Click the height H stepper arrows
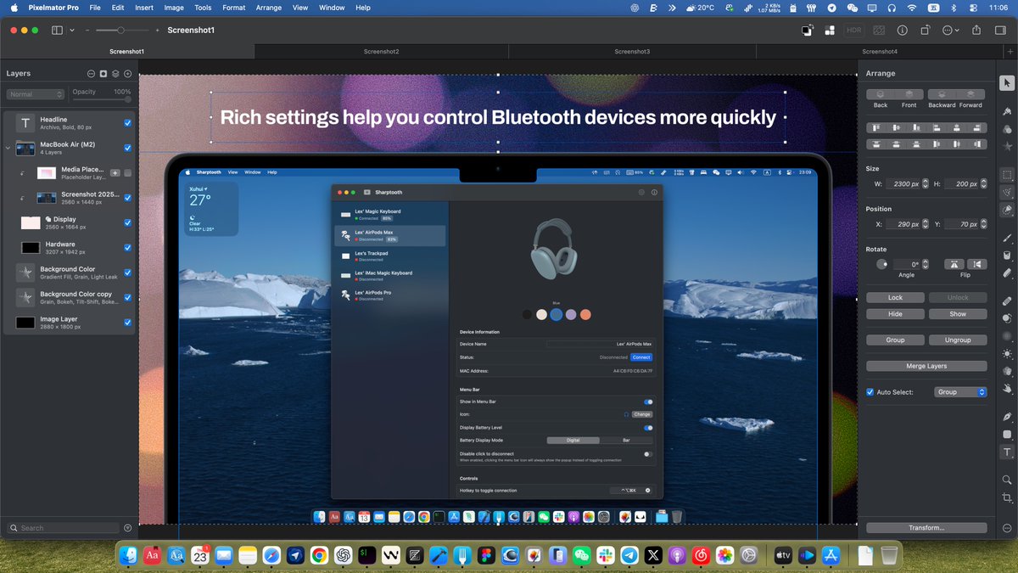 pyautogui.click(x=983, y=183)
